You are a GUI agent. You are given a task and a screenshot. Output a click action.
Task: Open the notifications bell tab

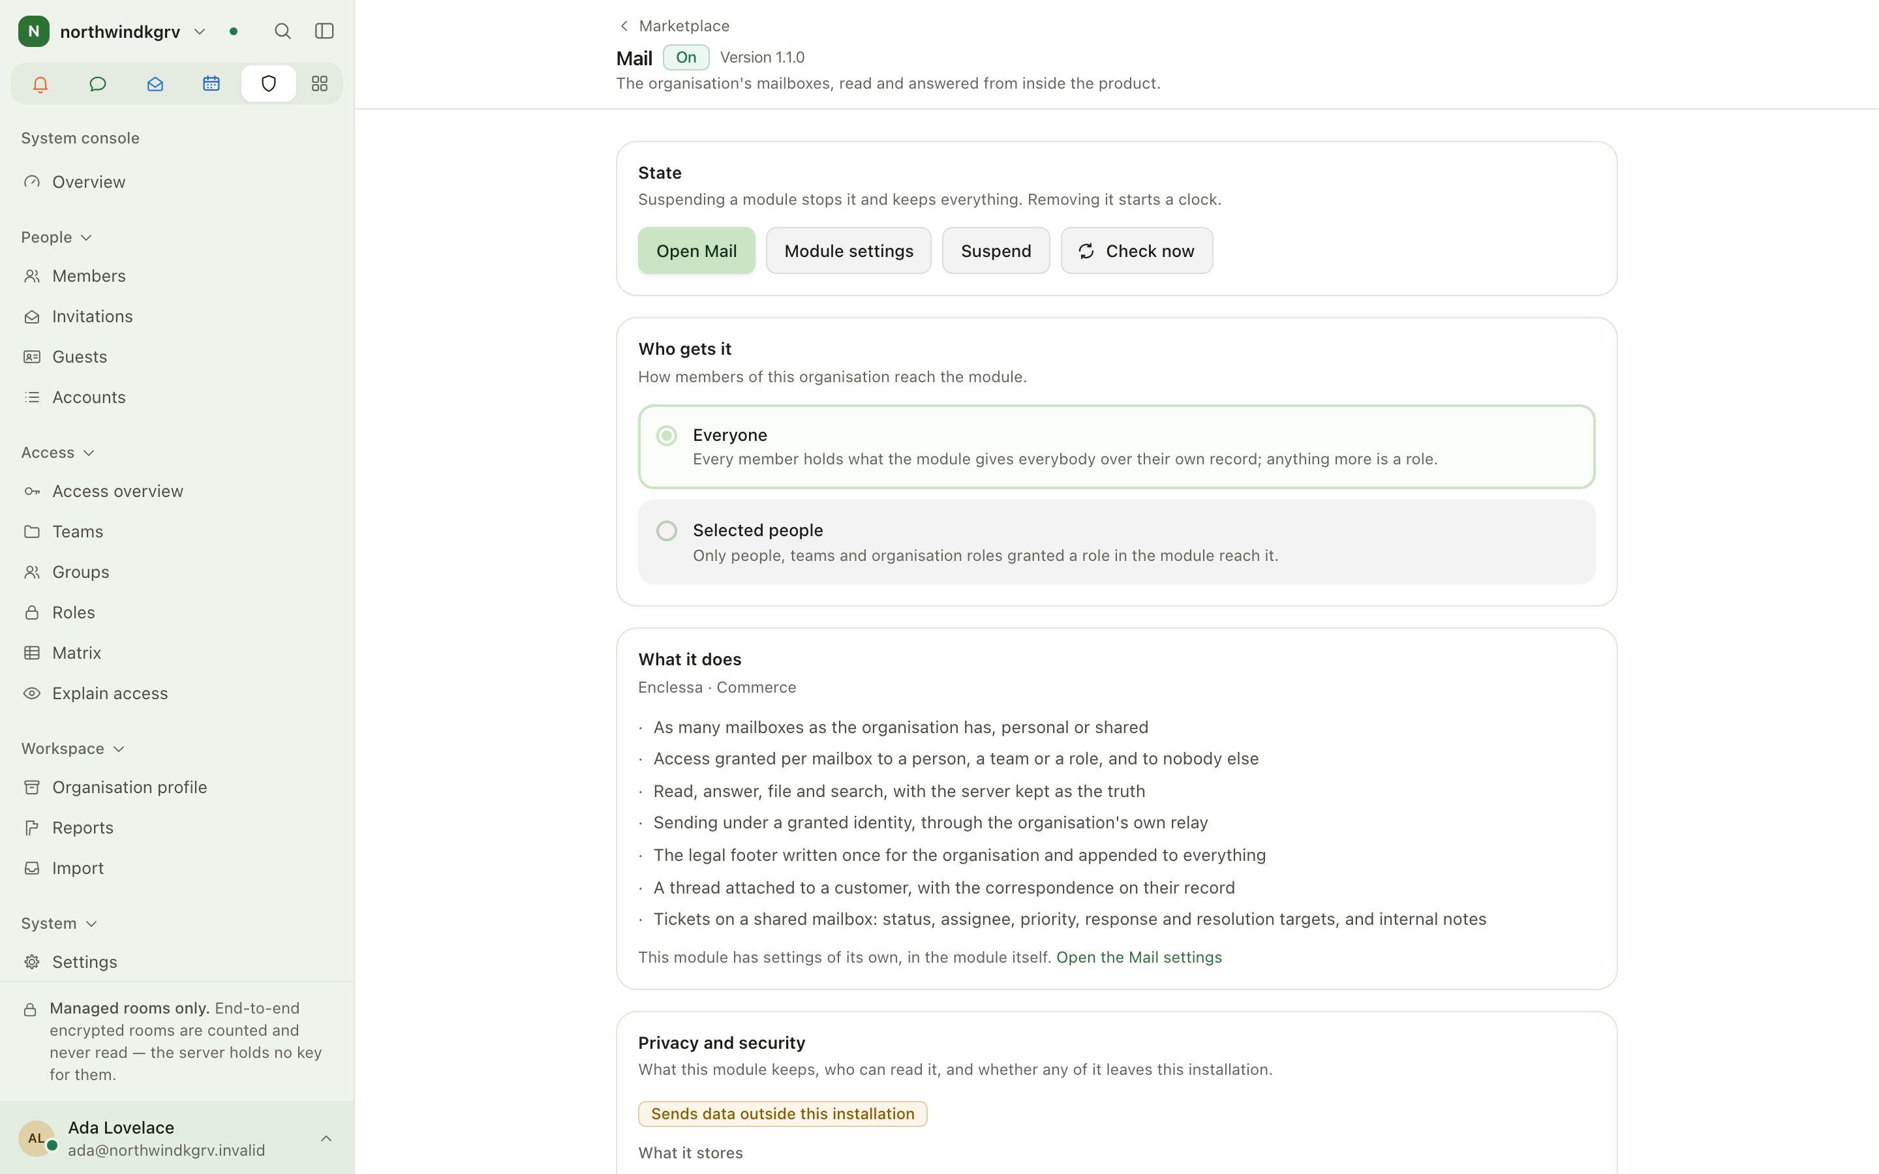[x=40, y=84]
